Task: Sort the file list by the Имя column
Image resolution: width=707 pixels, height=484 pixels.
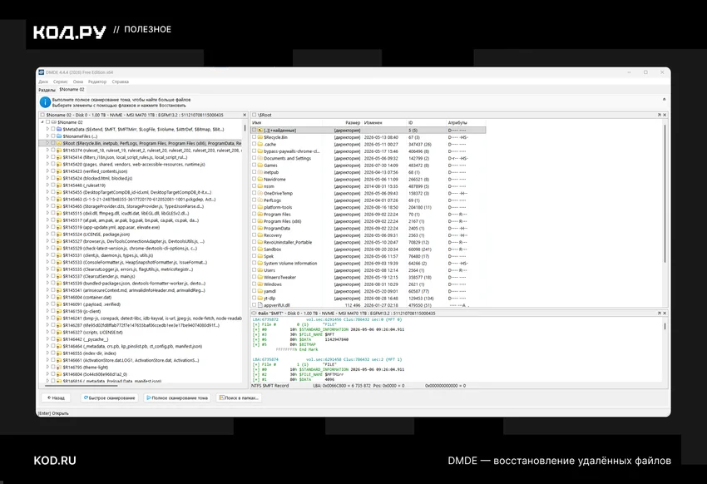Action: click(x=287, y=122)
